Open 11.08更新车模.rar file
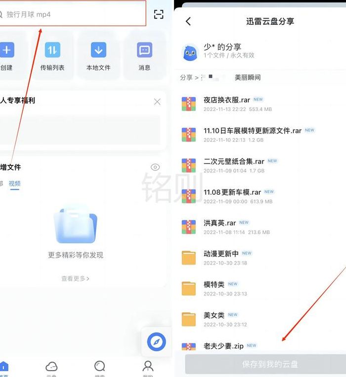The image size is (346, 377). [260, 196]
